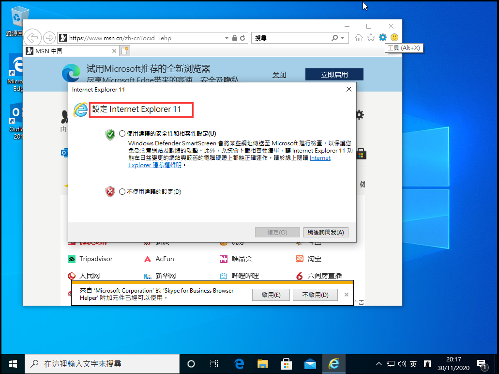Click the 英 input language indicator
The image size is (499, 374).
tap(413, 364)
